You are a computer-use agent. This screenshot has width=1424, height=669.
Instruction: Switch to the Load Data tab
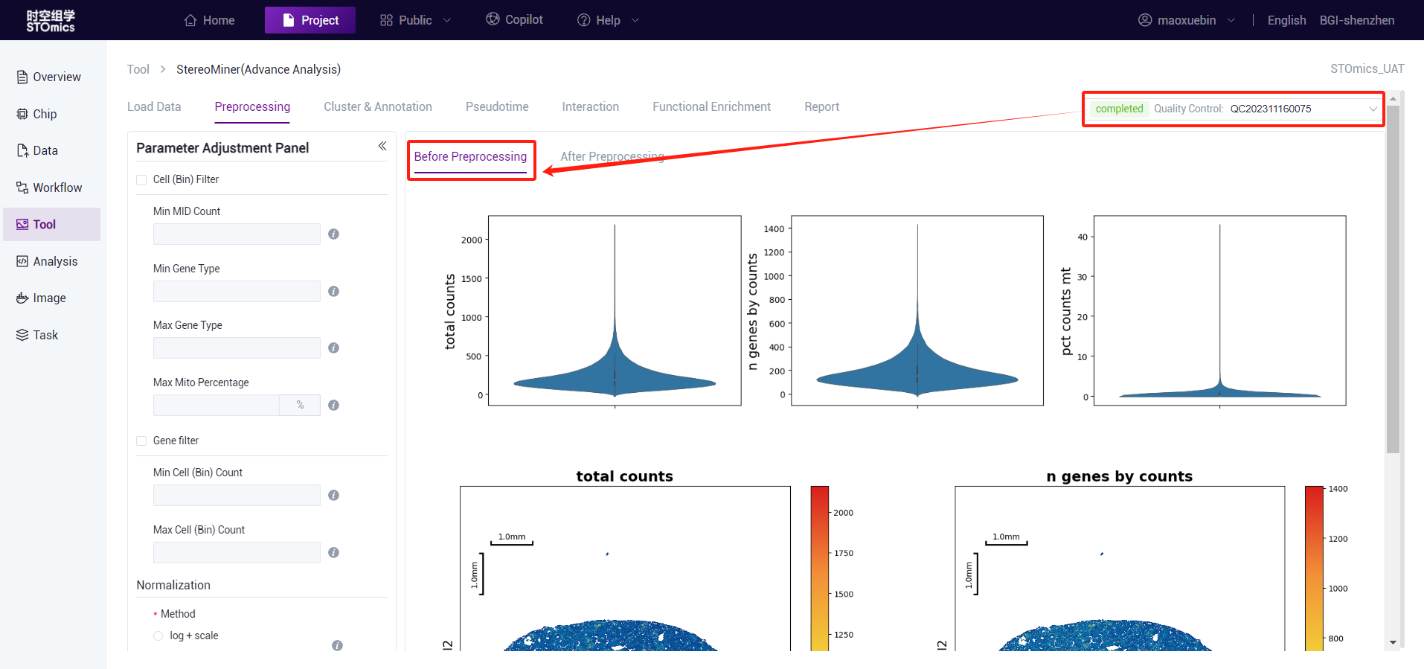click(154, 106)
